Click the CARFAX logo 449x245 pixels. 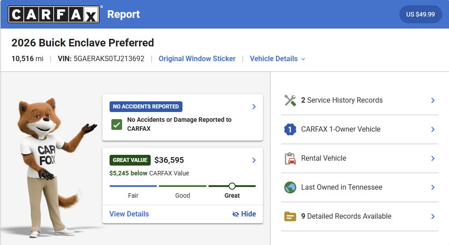[54, 14]
